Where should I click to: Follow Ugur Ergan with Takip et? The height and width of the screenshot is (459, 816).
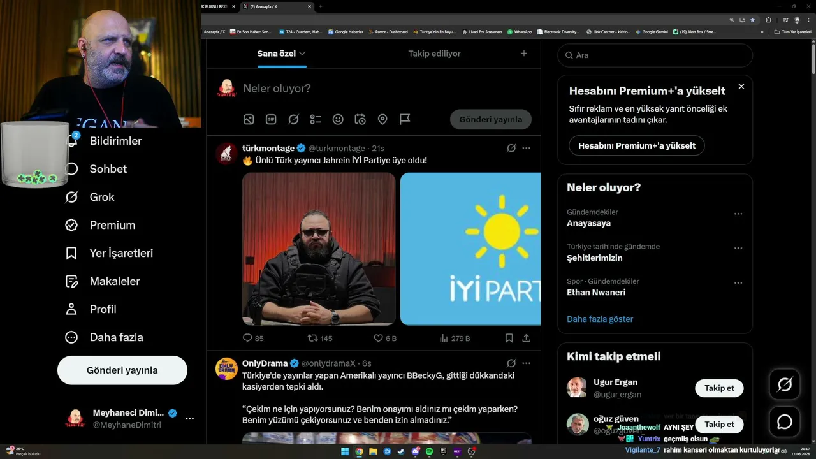point(719,388)
